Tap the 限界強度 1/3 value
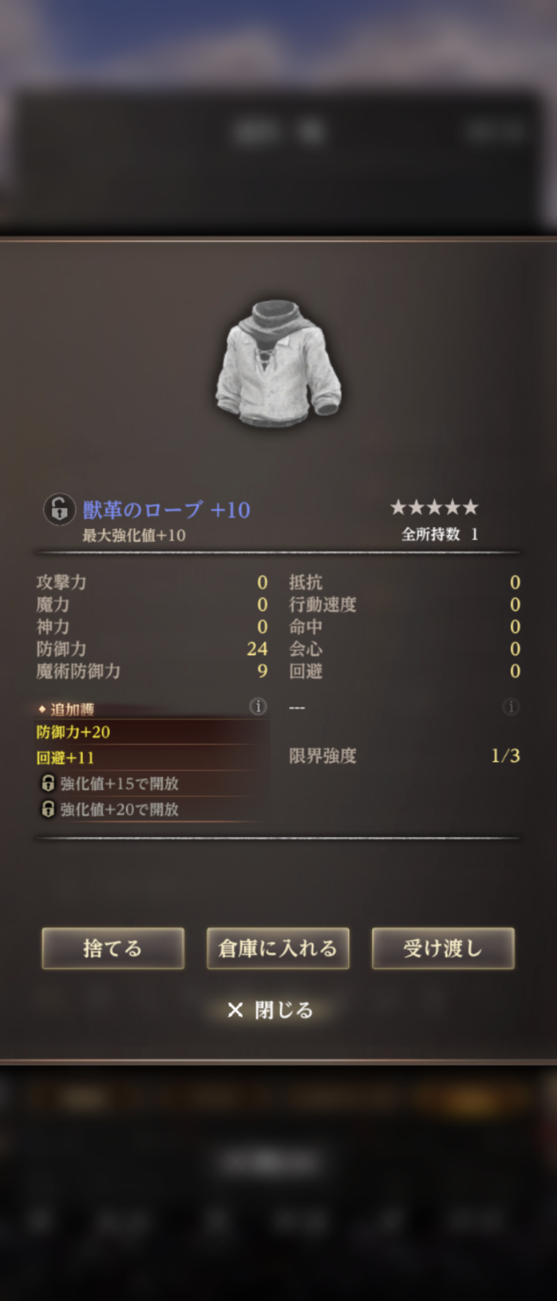 click(505, 755)
